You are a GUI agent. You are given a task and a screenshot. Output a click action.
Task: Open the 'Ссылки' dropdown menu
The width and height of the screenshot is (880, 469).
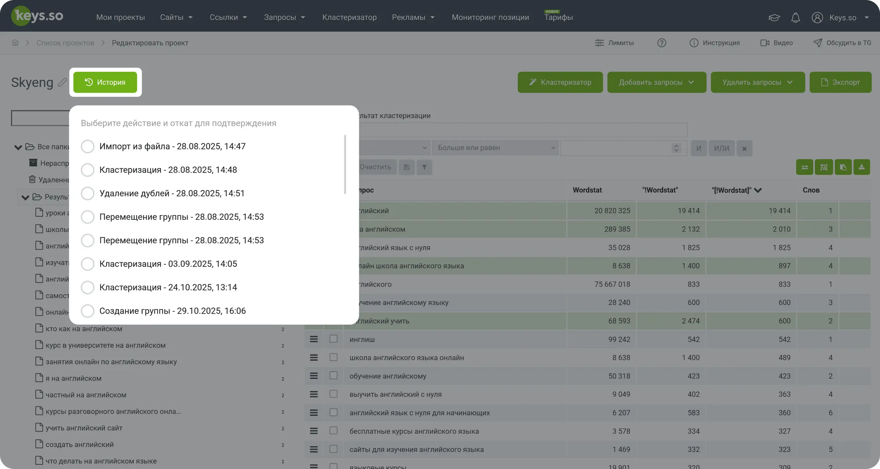tap(228, 18)
